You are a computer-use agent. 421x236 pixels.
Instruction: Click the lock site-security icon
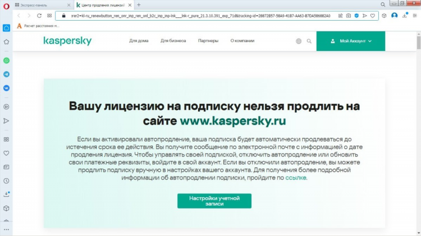[x=63, y=16]
